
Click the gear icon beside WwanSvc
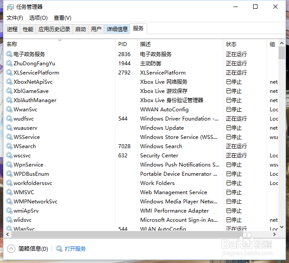click(x=9, y=109)
